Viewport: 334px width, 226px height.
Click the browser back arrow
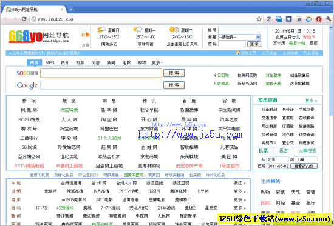(x=5, y=19)
